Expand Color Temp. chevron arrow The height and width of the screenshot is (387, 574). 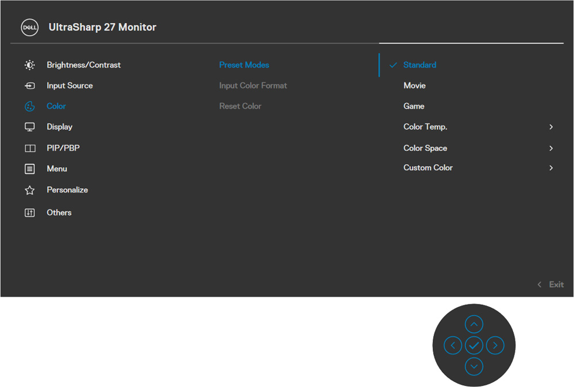551,127
